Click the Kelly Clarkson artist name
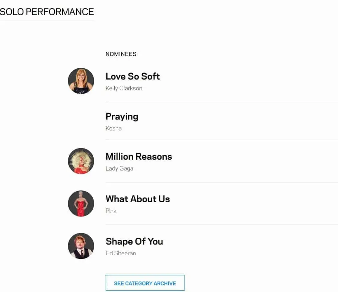 pos(124,88)
